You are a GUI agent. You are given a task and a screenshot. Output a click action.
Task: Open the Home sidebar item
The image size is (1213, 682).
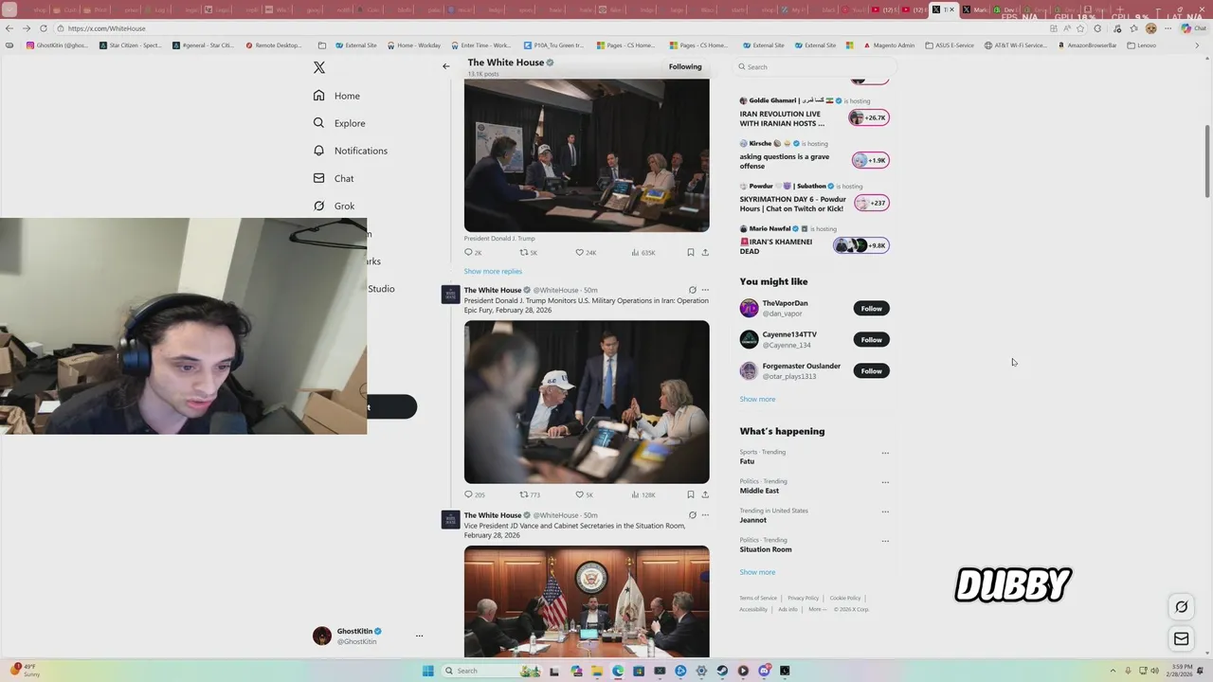click(x=336, y=96)
